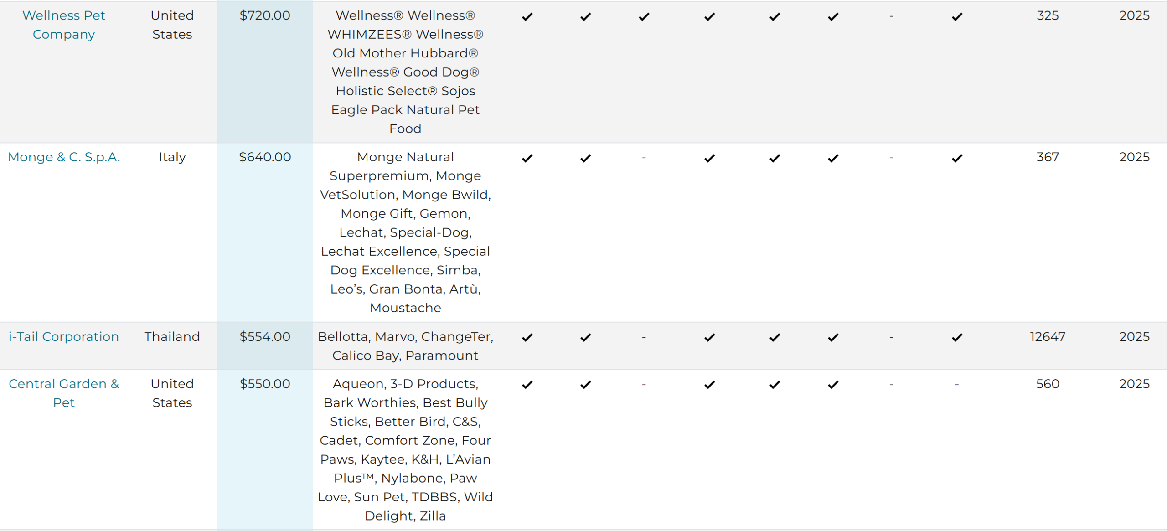
Task: Click the last checkmark in i-Tail Corporation row
Action: point(957,338)
